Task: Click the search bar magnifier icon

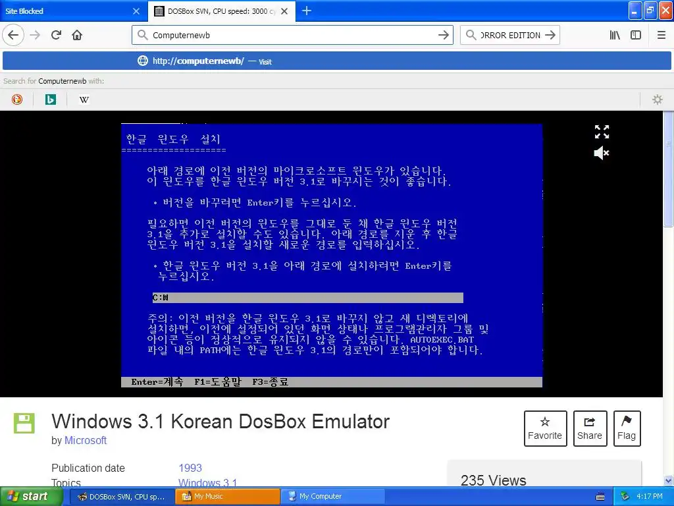Action: pos(471,35)
